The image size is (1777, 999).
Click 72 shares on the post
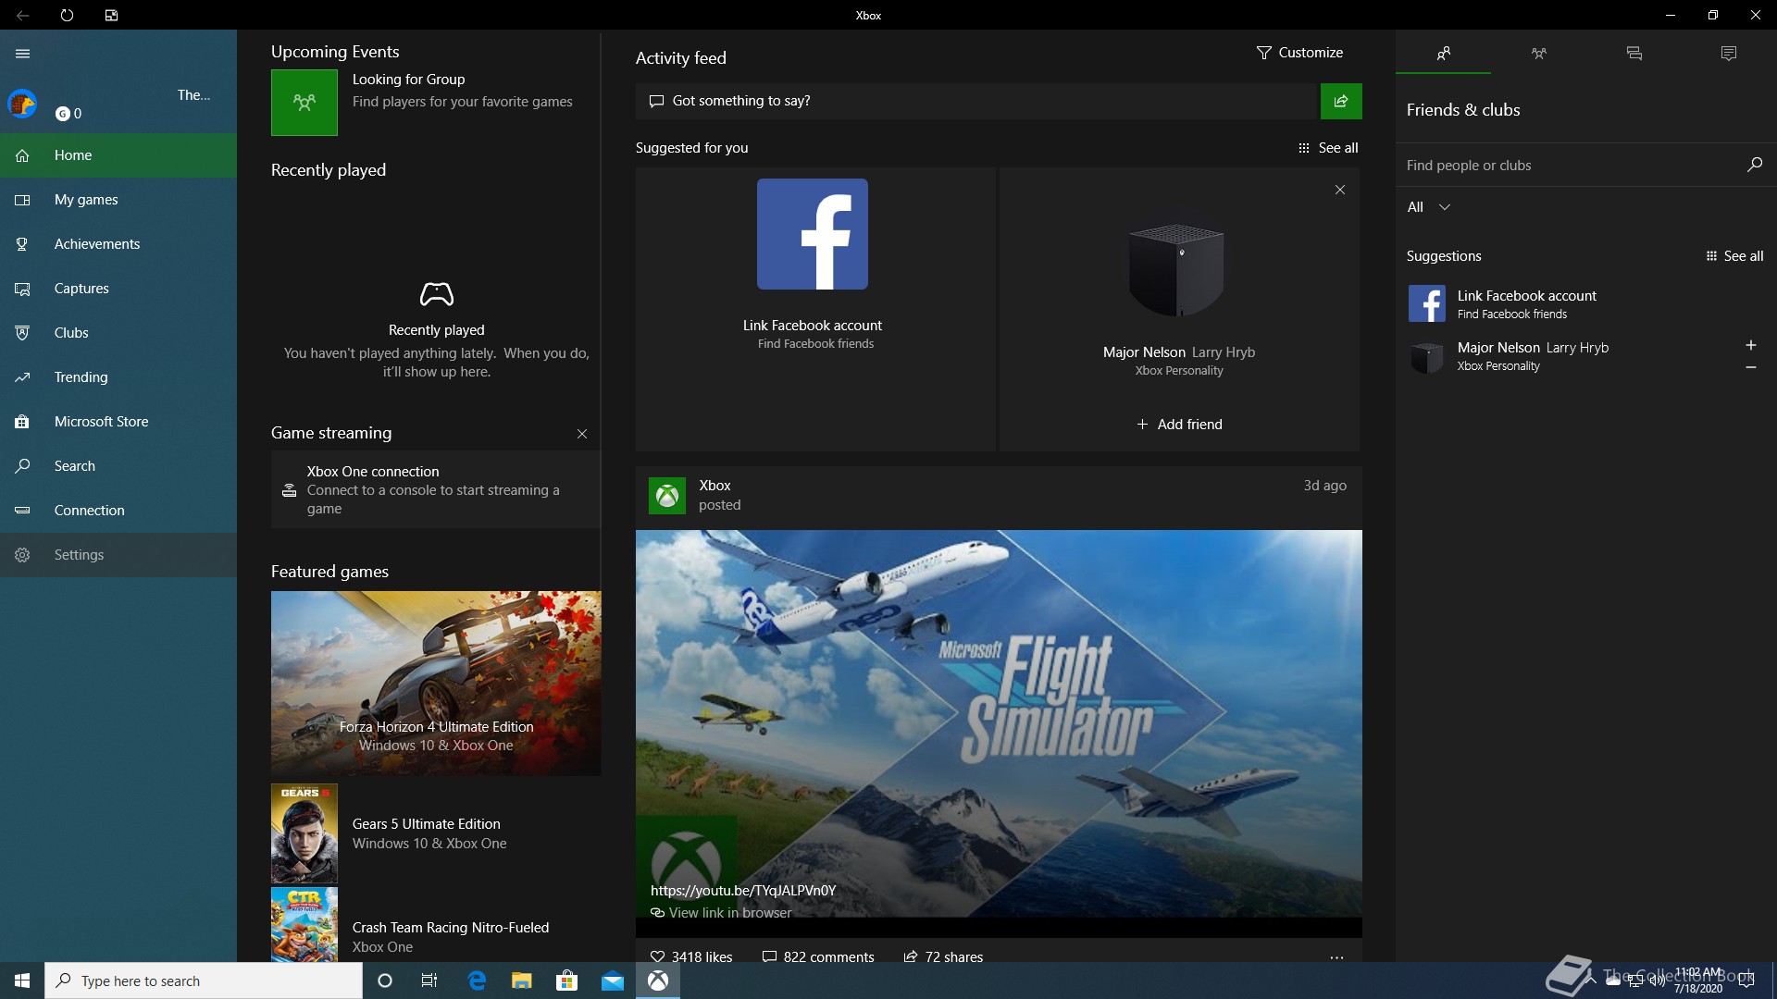point(943,956)
